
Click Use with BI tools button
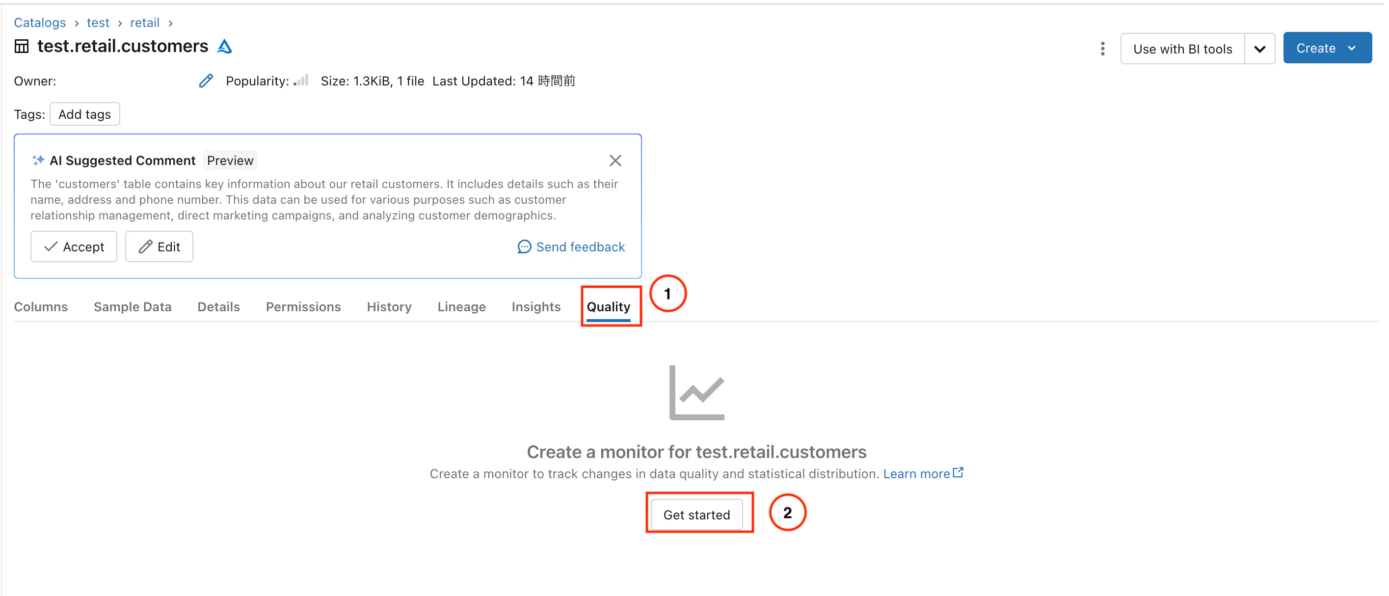1182,49
